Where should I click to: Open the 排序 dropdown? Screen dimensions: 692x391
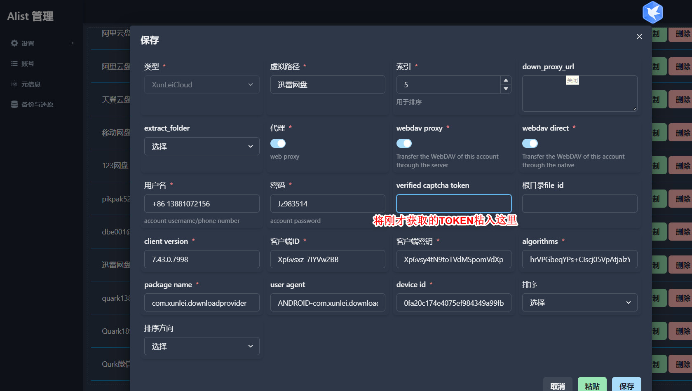pos(580,302)
